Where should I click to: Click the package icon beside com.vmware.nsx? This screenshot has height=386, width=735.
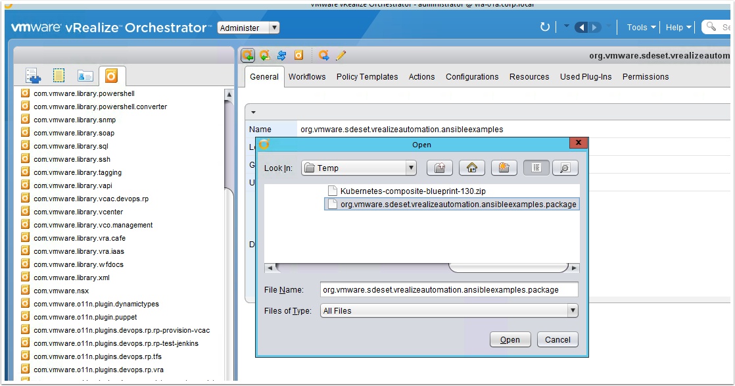(x=26, y=290)
